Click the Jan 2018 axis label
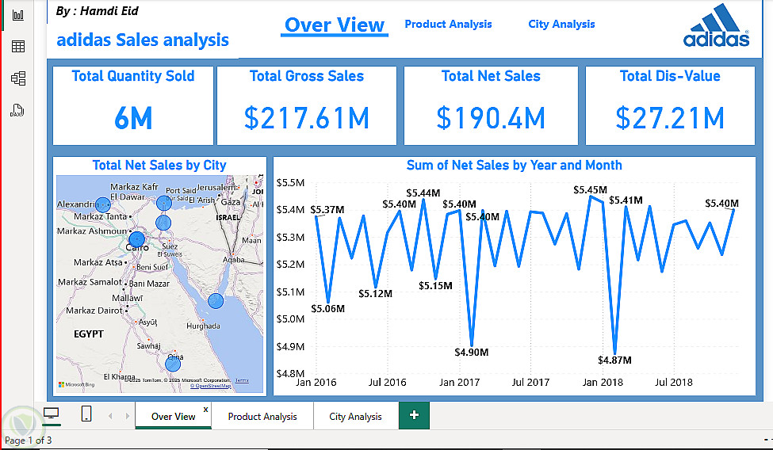Screen dimensions: 773x450 pos(603,382)
